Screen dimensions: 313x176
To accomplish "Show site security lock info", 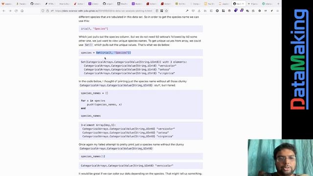I will [x=47, y=11].
